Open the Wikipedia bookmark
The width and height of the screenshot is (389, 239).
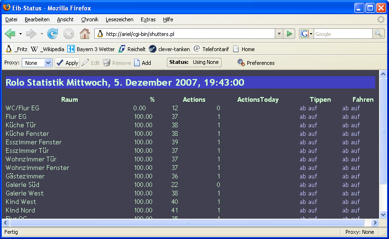point(47,49)
